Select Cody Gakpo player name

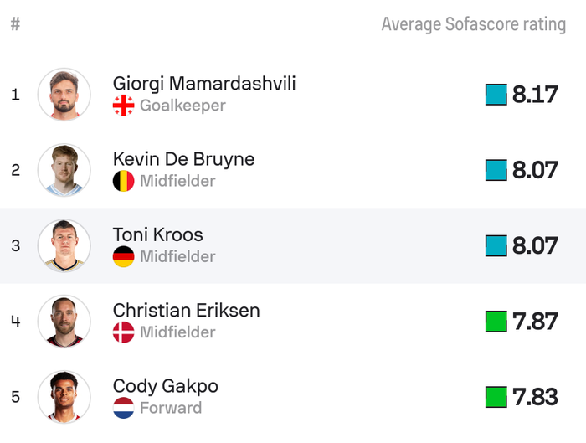tap(166, 386)
